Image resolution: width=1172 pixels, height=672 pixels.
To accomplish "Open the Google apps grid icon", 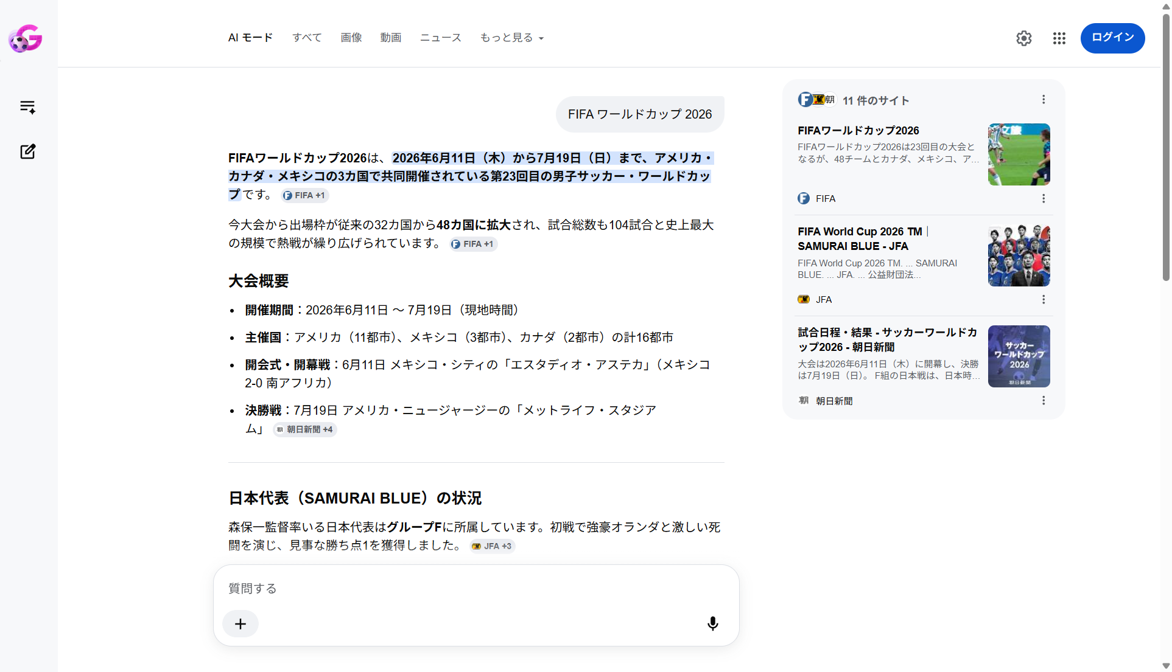I will point(1059,38).
